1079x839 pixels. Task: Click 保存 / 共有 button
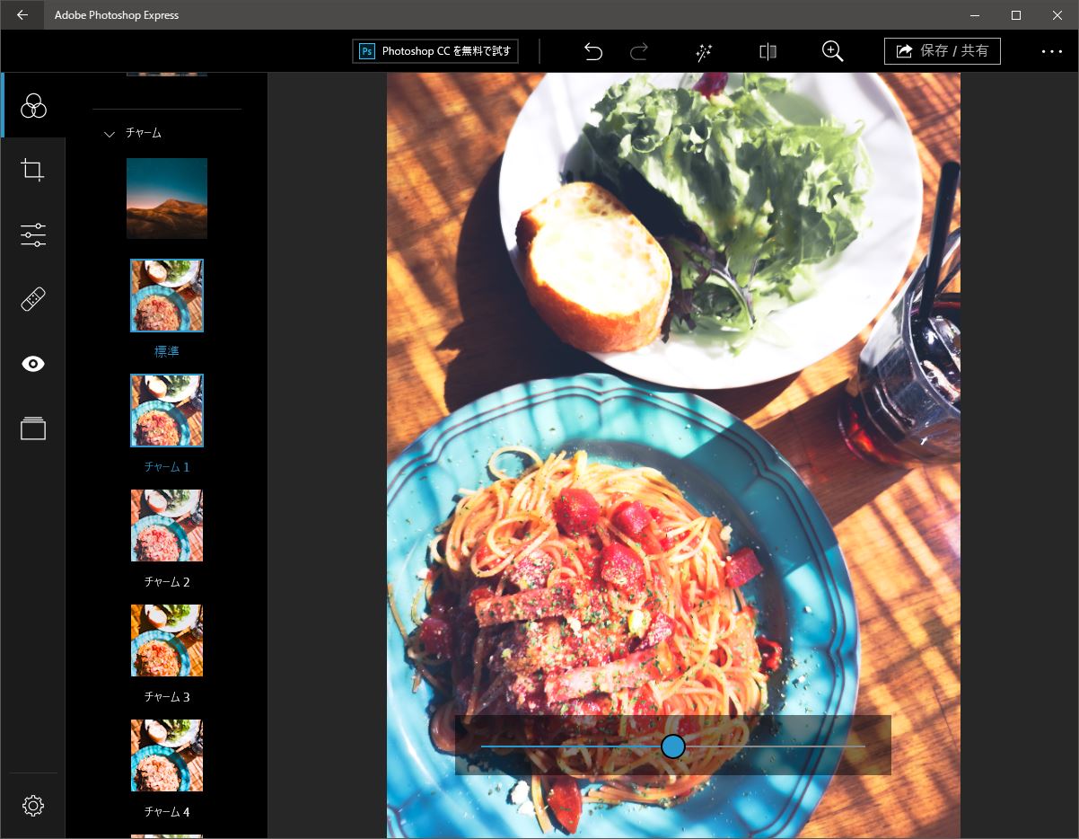pos(943,51)
